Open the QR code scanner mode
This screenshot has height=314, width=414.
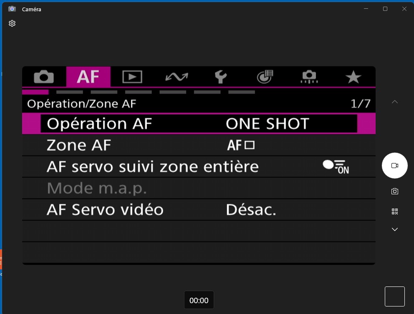[x=395, y=211]
